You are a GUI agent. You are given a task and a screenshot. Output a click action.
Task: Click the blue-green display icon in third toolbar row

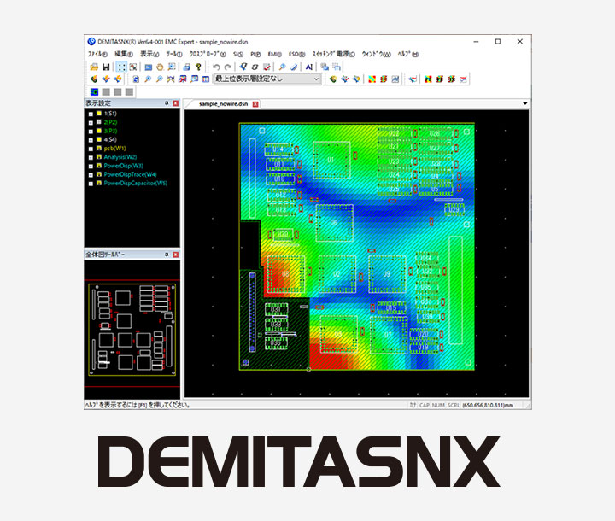click(94, 91)
